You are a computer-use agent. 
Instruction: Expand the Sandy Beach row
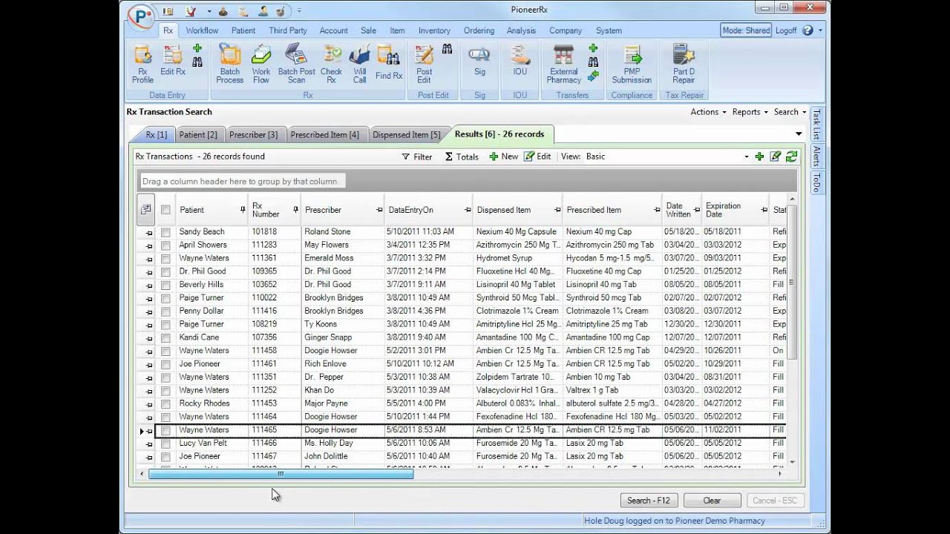(x=148, y=232)
